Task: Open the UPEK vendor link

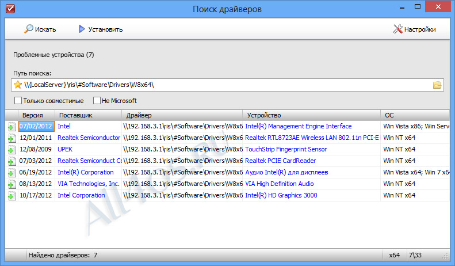Action: click(65, 149)
